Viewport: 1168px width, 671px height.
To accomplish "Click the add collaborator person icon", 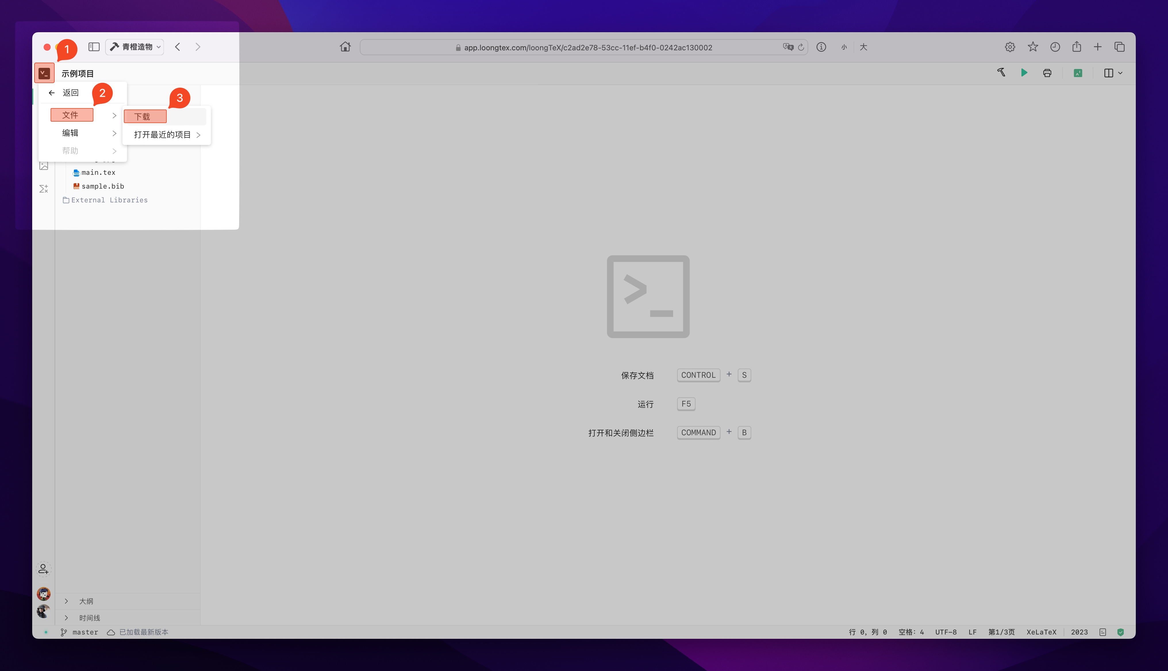I will click(x=43, y=569).
